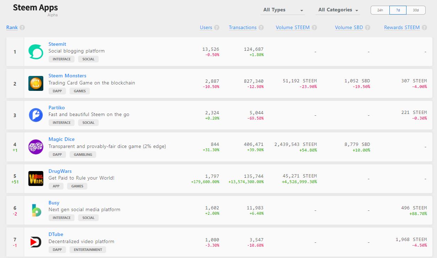
Task: Click the INTERFACE tag under Busy
Action: coord(62,218)
